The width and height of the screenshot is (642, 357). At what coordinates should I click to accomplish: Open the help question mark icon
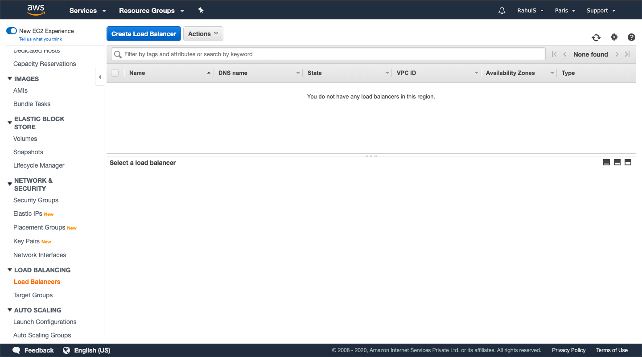click(631, 37)
